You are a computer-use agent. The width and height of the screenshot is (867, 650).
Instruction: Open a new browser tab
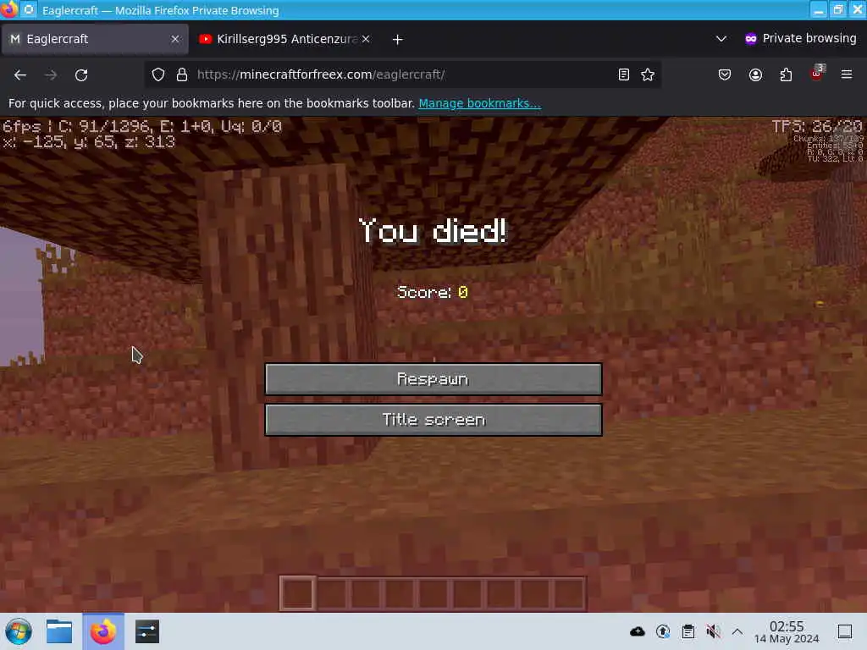point(398,39)
